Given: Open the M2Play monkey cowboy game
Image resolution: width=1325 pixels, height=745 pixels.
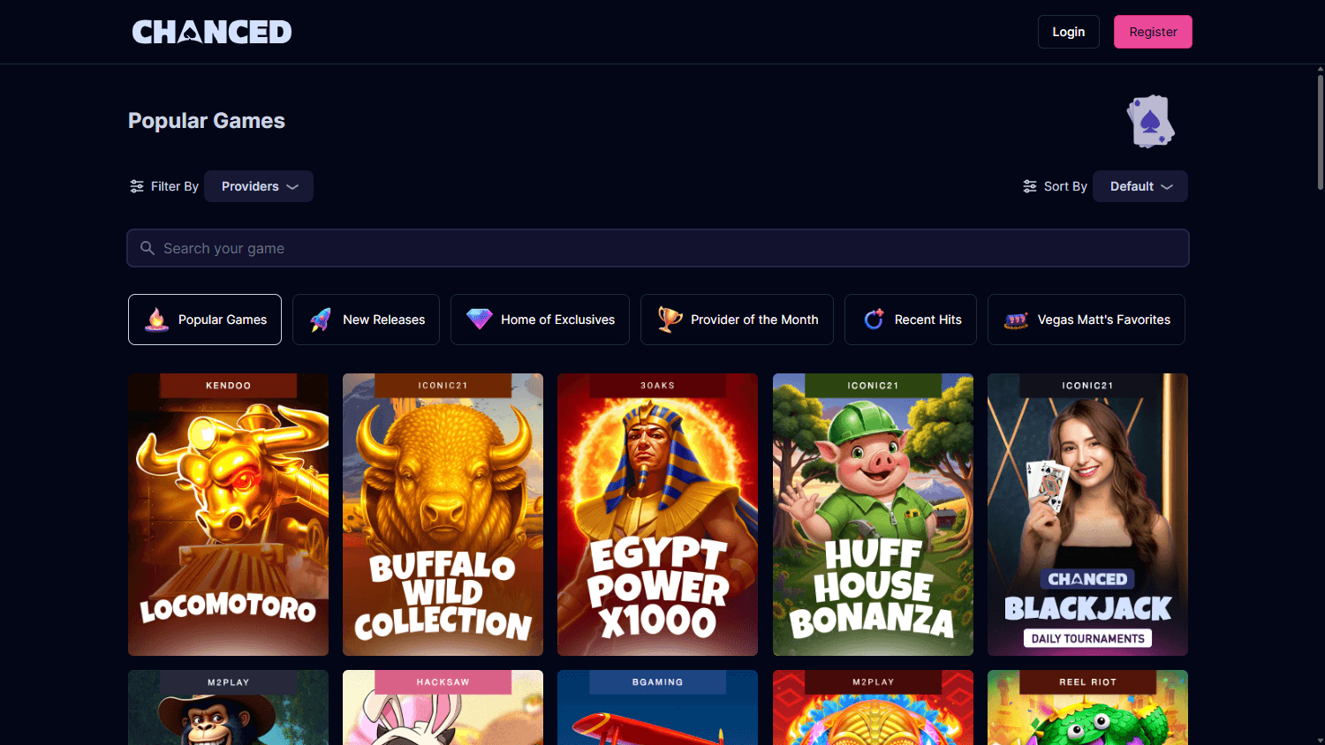Looking at the screenshot, I should coord(228,708).
